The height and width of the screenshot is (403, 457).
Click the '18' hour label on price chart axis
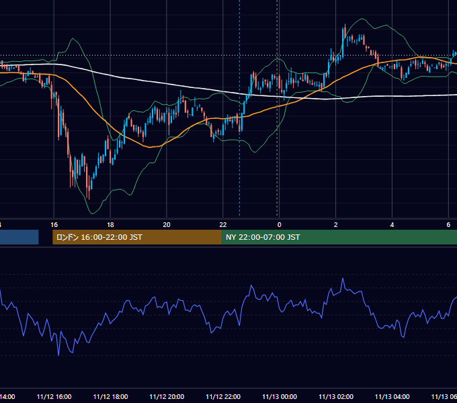click(110, 225)
